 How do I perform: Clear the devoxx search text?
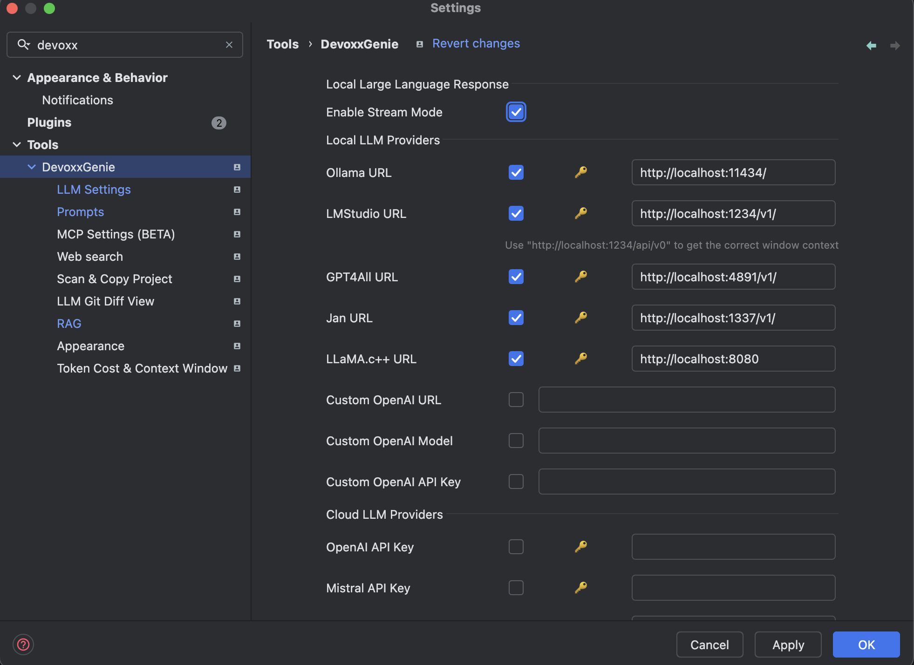tap(229, 45)
